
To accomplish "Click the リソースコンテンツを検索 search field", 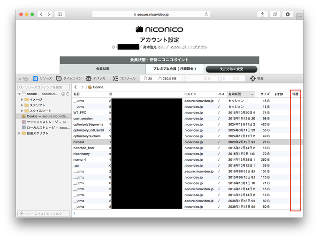I will tap(44, 87).
